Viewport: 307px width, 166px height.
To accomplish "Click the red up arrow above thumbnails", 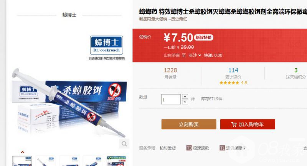I will coord(23,152).
